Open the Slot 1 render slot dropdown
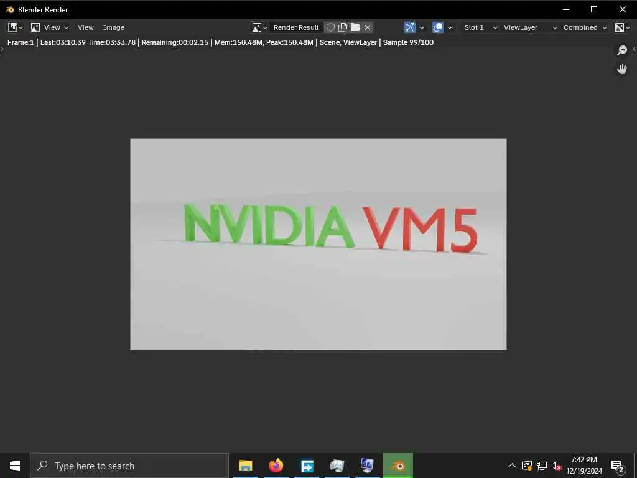 coord(481,27)
